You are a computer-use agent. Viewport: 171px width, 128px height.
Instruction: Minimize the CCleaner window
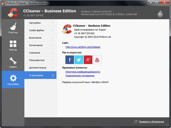[151, 2]
